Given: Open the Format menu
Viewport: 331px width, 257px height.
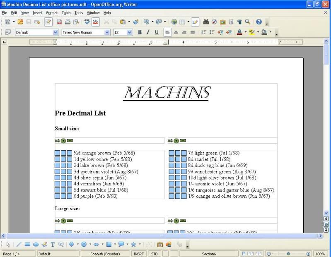Looking at the screenshot, I should pyautogui.click(x=52, y=13).
